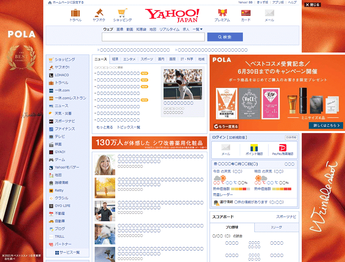Select 画像 search type

(x=120, y=29)
